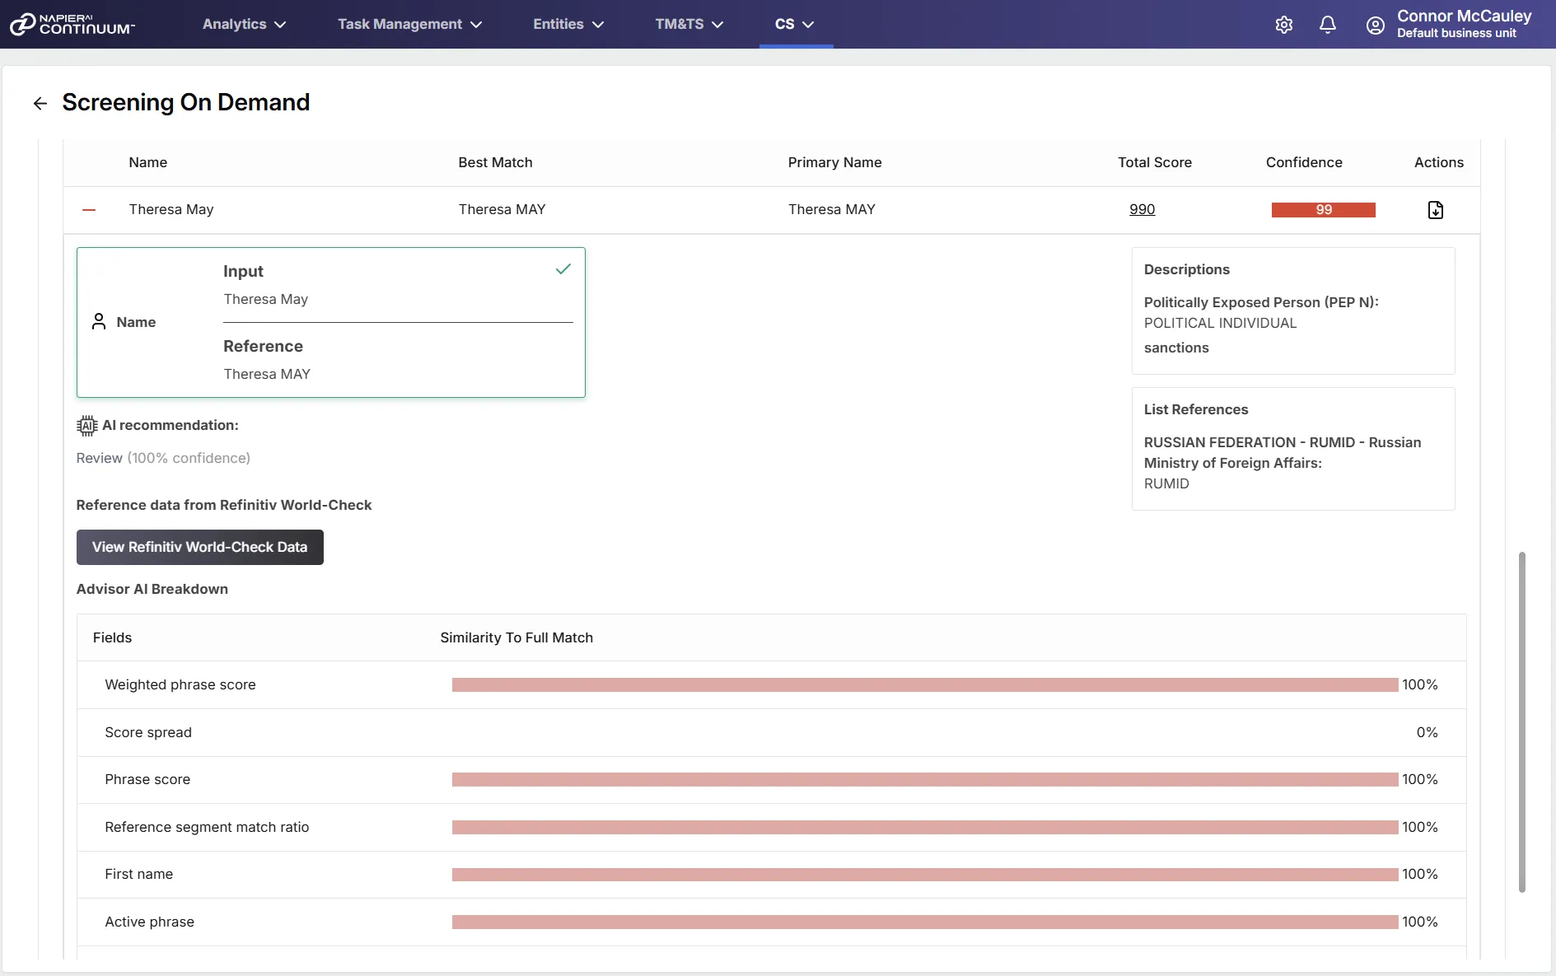Open the 990 total score link
Image resolution: width=1556 pixels, height=976 pixels.
coord(1142,209)
